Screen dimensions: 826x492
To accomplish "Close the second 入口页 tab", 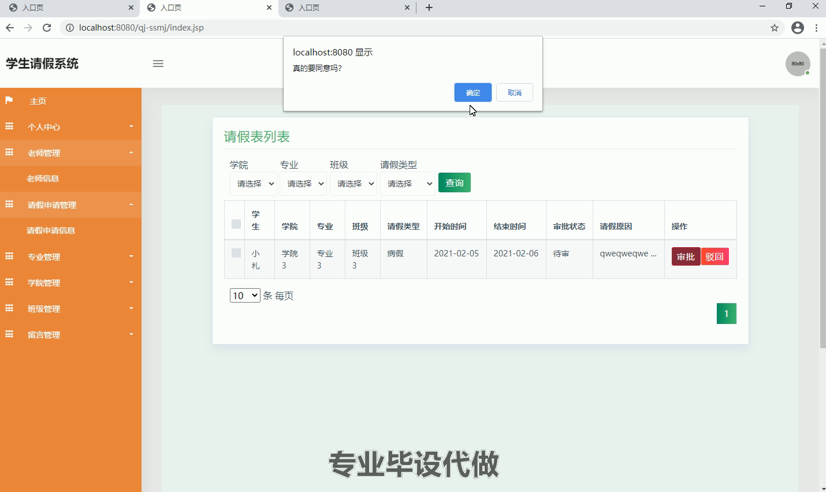I will (269, 8).
